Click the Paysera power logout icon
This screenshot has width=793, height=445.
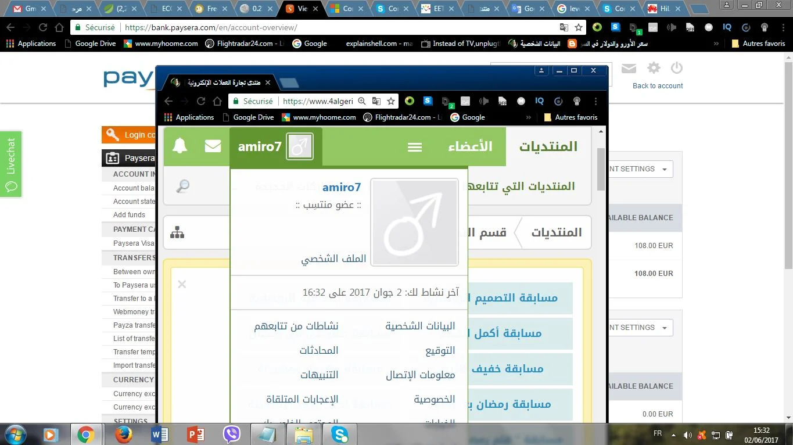pos(676,68)
